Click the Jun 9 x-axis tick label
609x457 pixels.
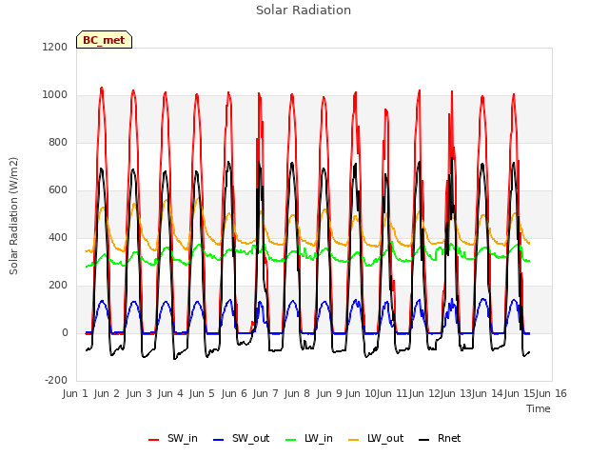point(329,393)
